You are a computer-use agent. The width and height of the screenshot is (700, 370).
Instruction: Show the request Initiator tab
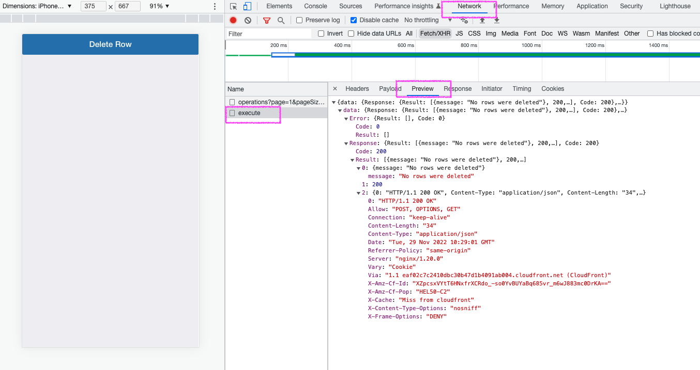pos(492,89)
